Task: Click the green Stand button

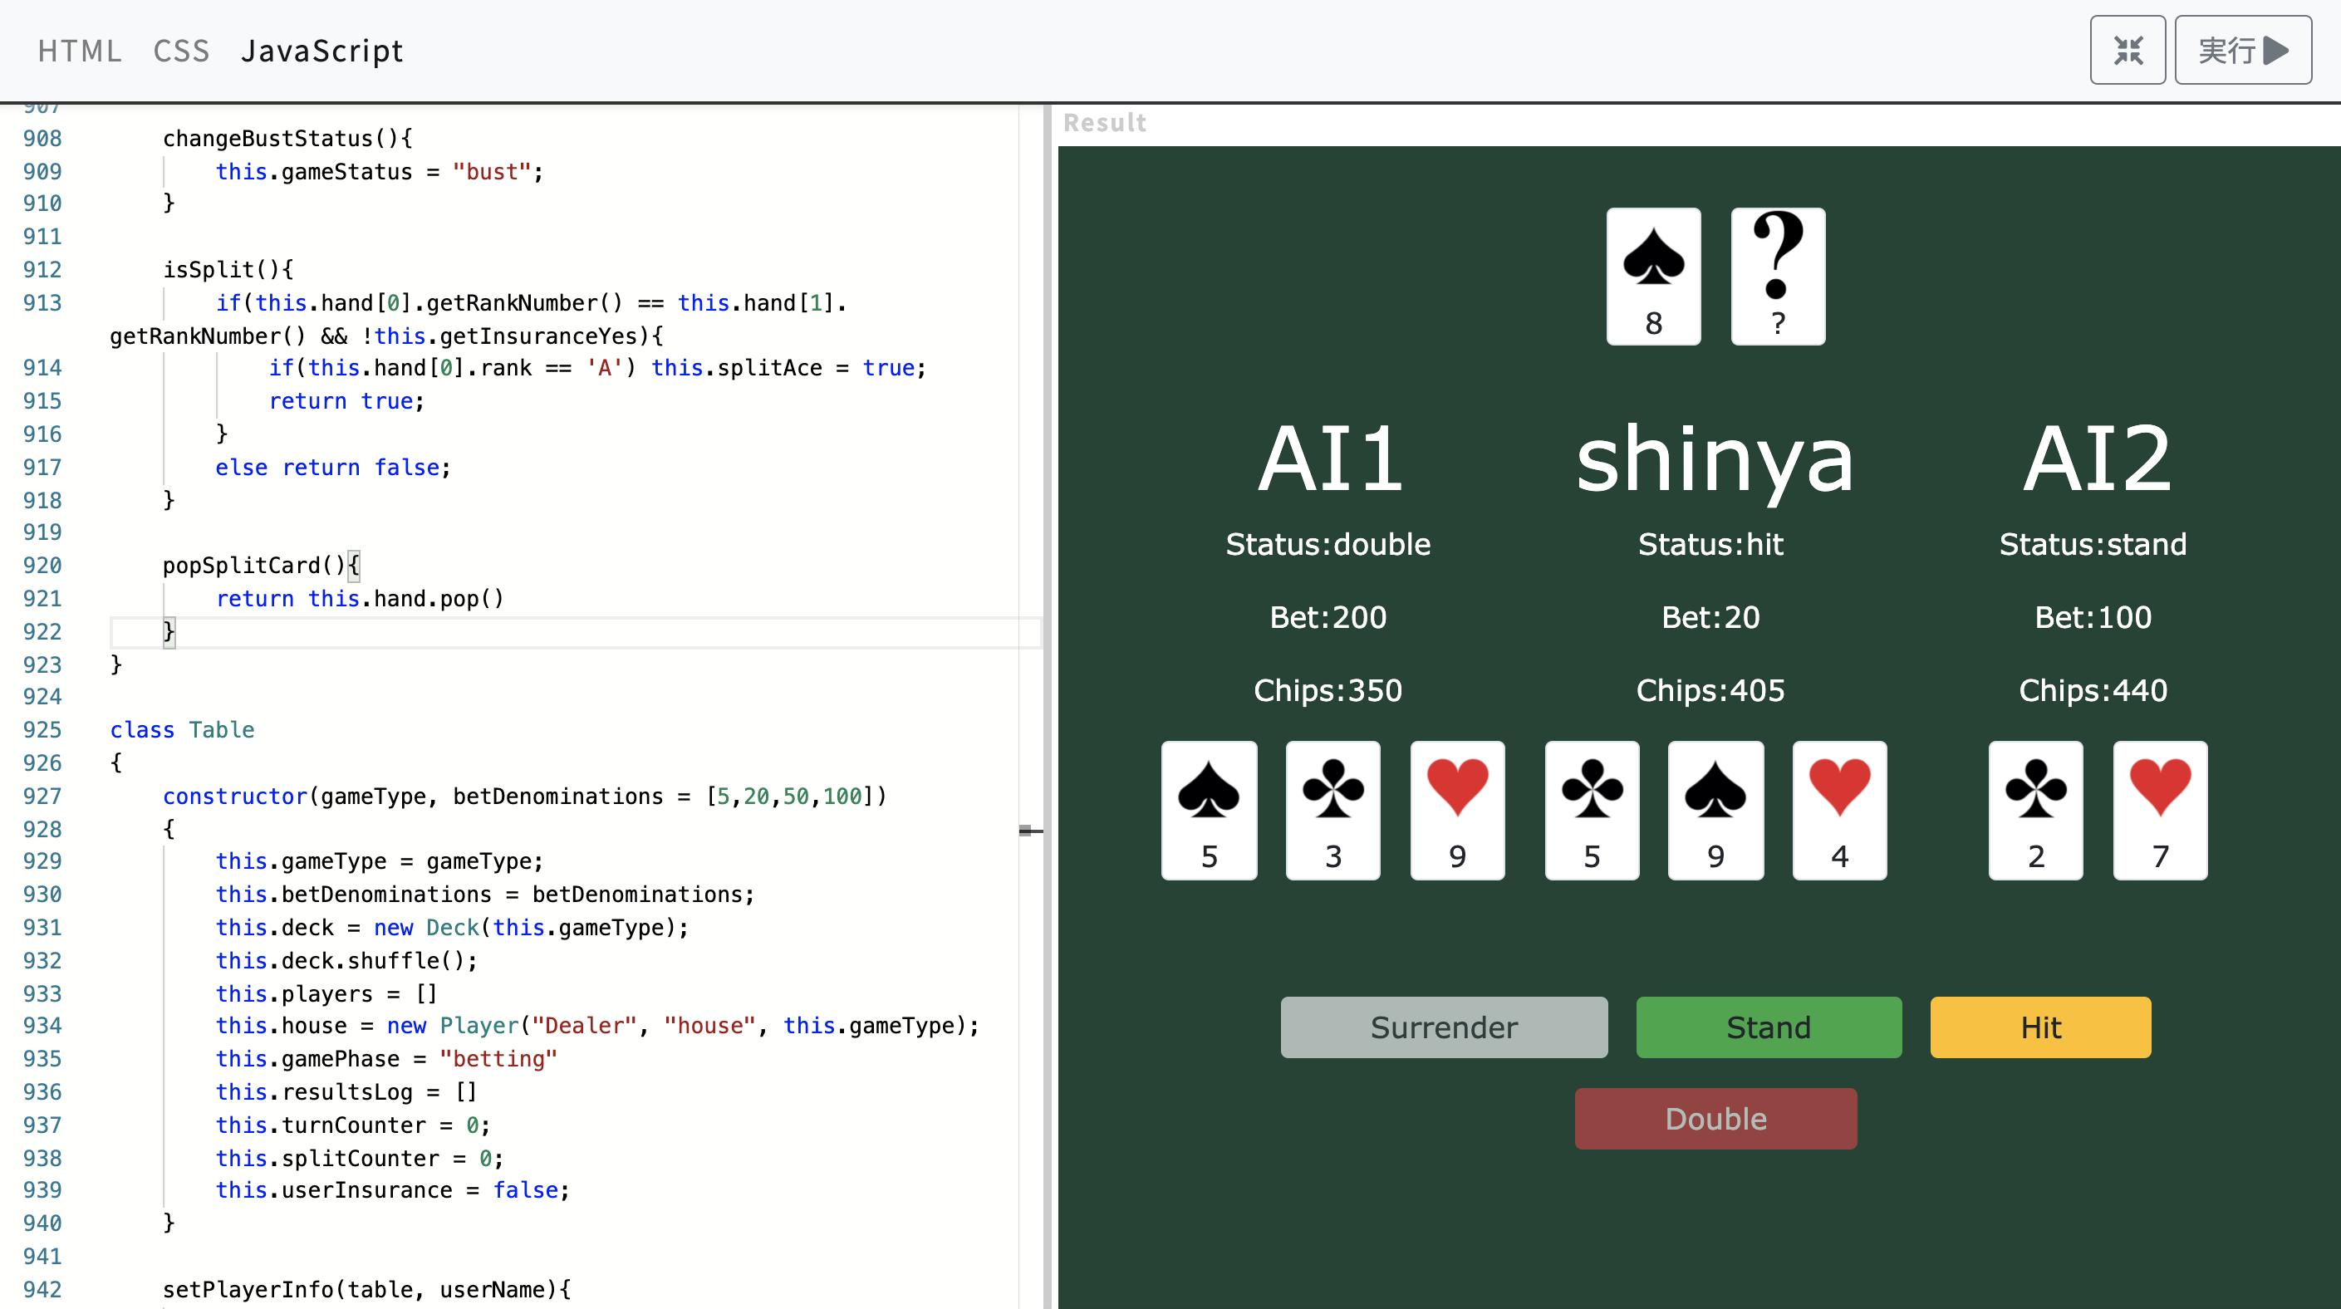Action: coord(1769,1027)
